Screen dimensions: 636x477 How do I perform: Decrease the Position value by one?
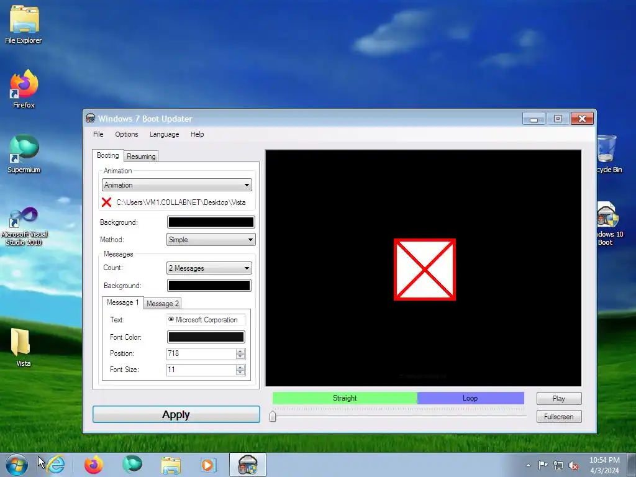[240, 357]
